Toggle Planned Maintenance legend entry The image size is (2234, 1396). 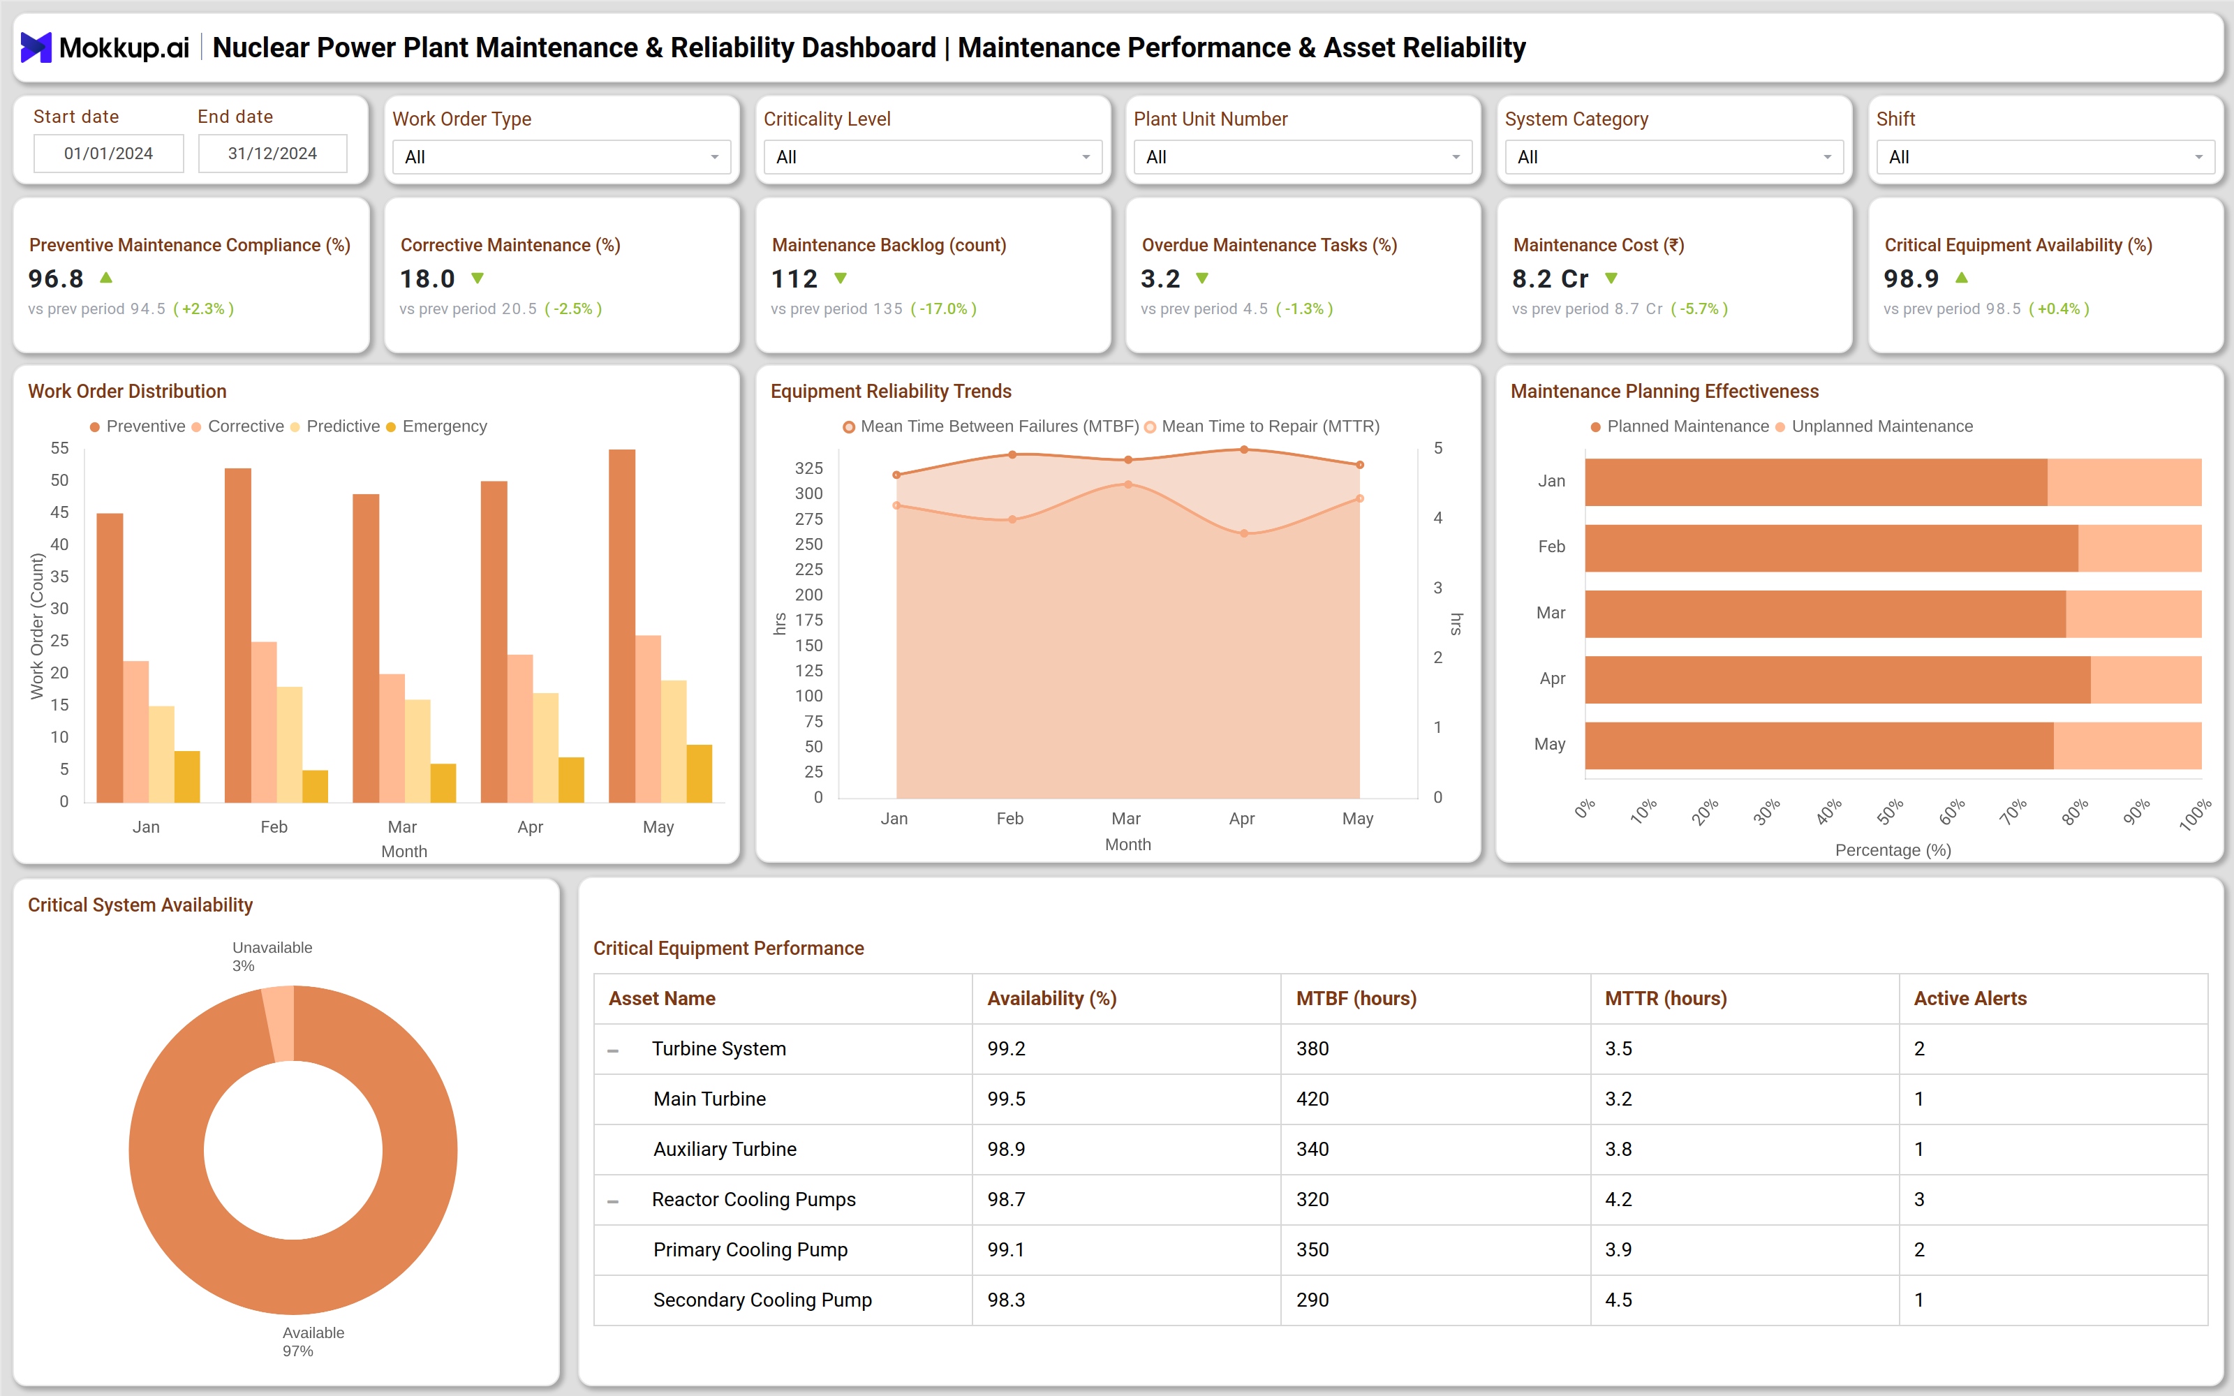[x=1679, y=426]
